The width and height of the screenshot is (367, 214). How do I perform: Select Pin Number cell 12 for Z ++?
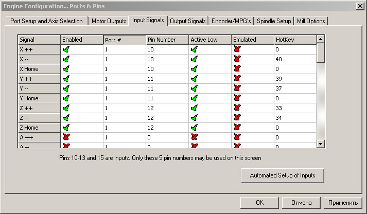point(167,109)
